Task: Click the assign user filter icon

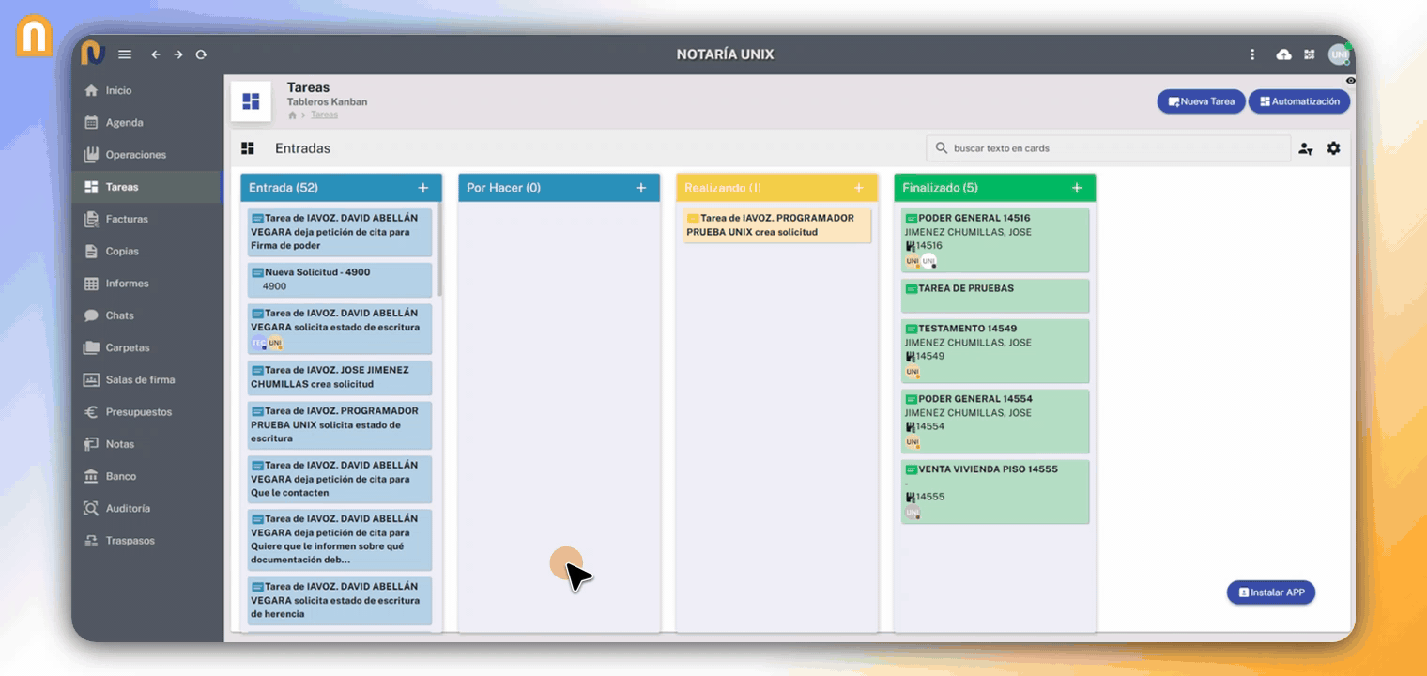Action: click(1305, 148)
